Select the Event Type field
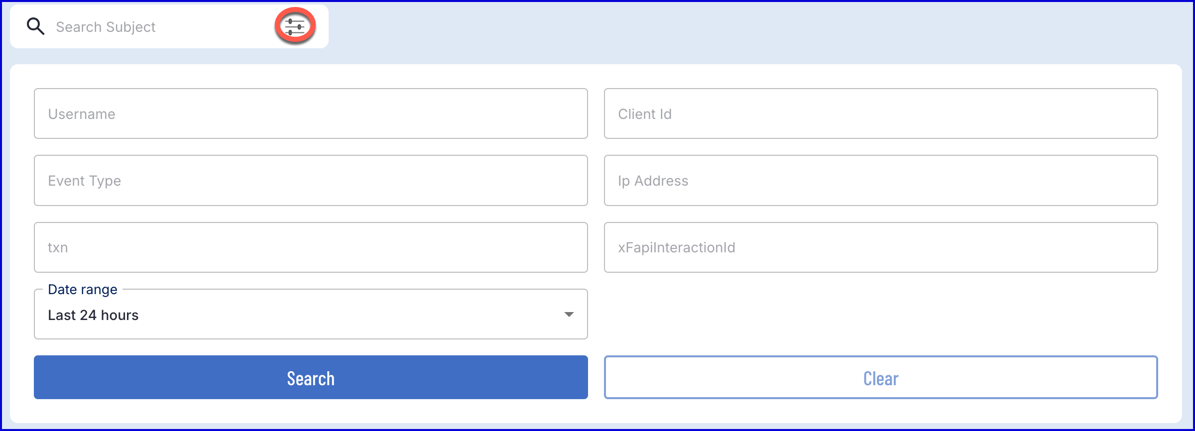 click(x=311, y=180)
